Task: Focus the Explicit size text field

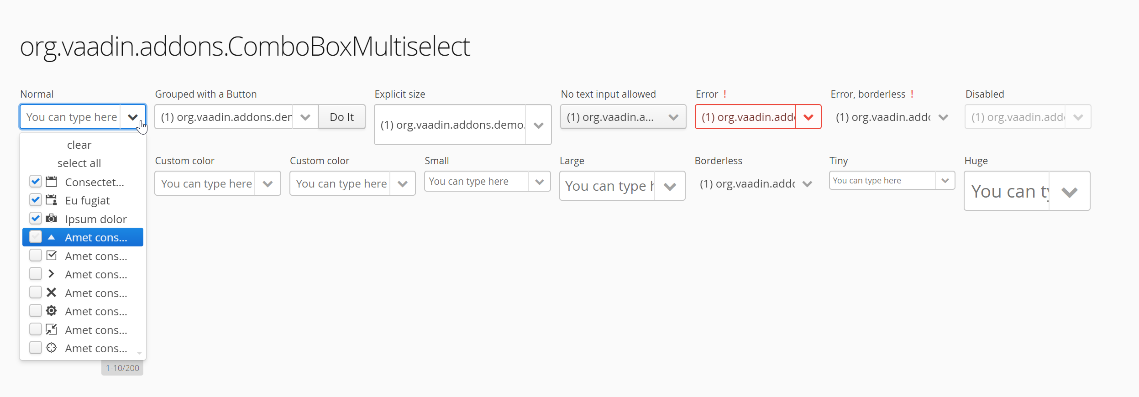Action: 451,125
